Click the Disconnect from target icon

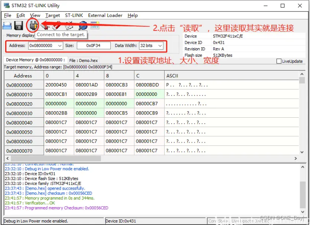(x=45, y=26)
